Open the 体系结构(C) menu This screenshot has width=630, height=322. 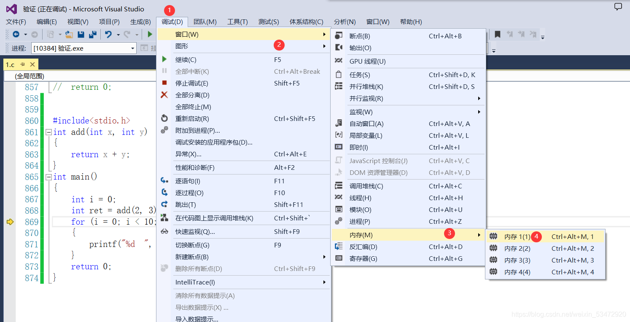(x=307, y=22)
